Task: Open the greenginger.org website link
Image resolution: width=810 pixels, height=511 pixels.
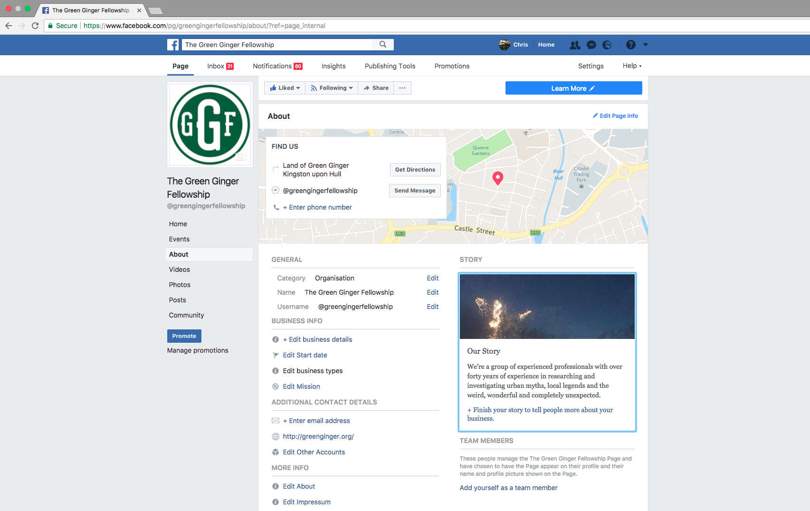Action: [x=318, y=436]
